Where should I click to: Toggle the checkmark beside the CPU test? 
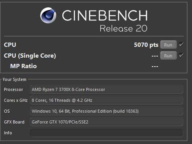click(x=181, y=44)
